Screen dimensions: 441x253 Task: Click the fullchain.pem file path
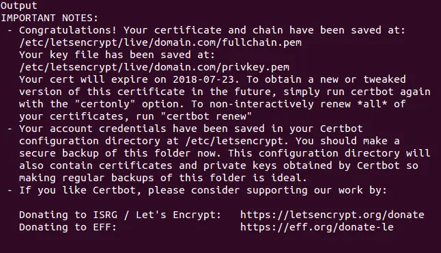[x=160, y=42]
